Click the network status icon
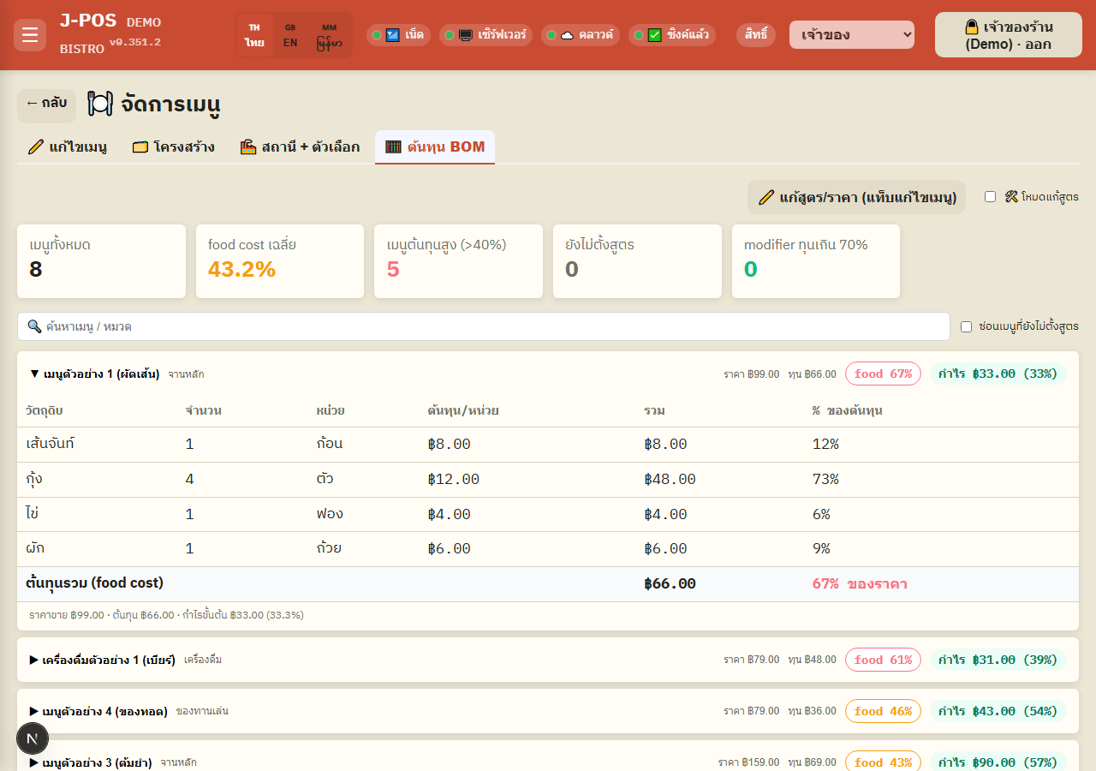The image size is (1096, 771). click(x=393, y=35)
